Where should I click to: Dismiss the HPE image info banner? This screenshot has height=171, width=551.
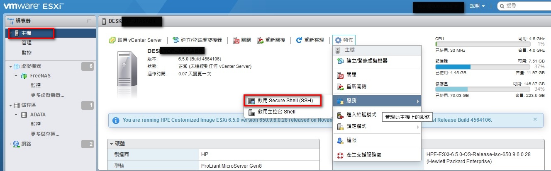coord(535,119)
